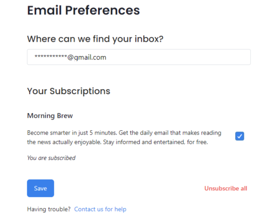Click the red Unsubscribe all option

tap(226, 188)
